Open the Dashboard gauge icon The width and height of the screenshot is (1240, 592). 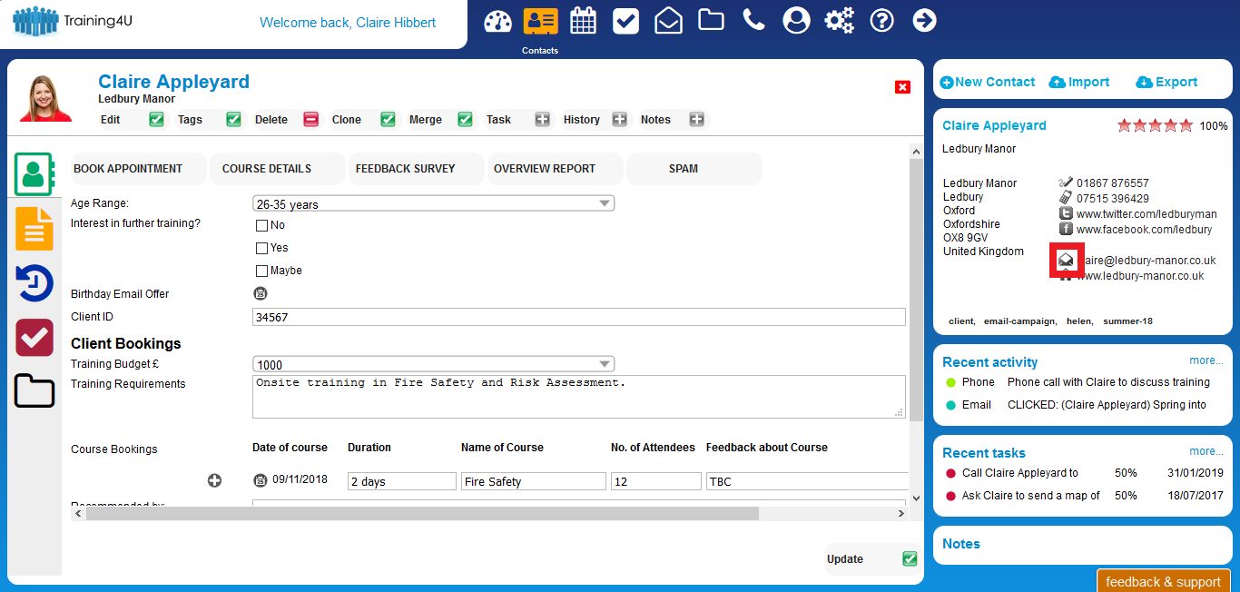[497, 19]
